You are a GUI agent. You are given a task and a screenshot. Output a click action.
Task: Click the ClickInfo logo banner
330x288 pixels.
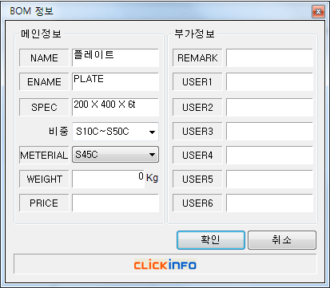tap(165, 265)
